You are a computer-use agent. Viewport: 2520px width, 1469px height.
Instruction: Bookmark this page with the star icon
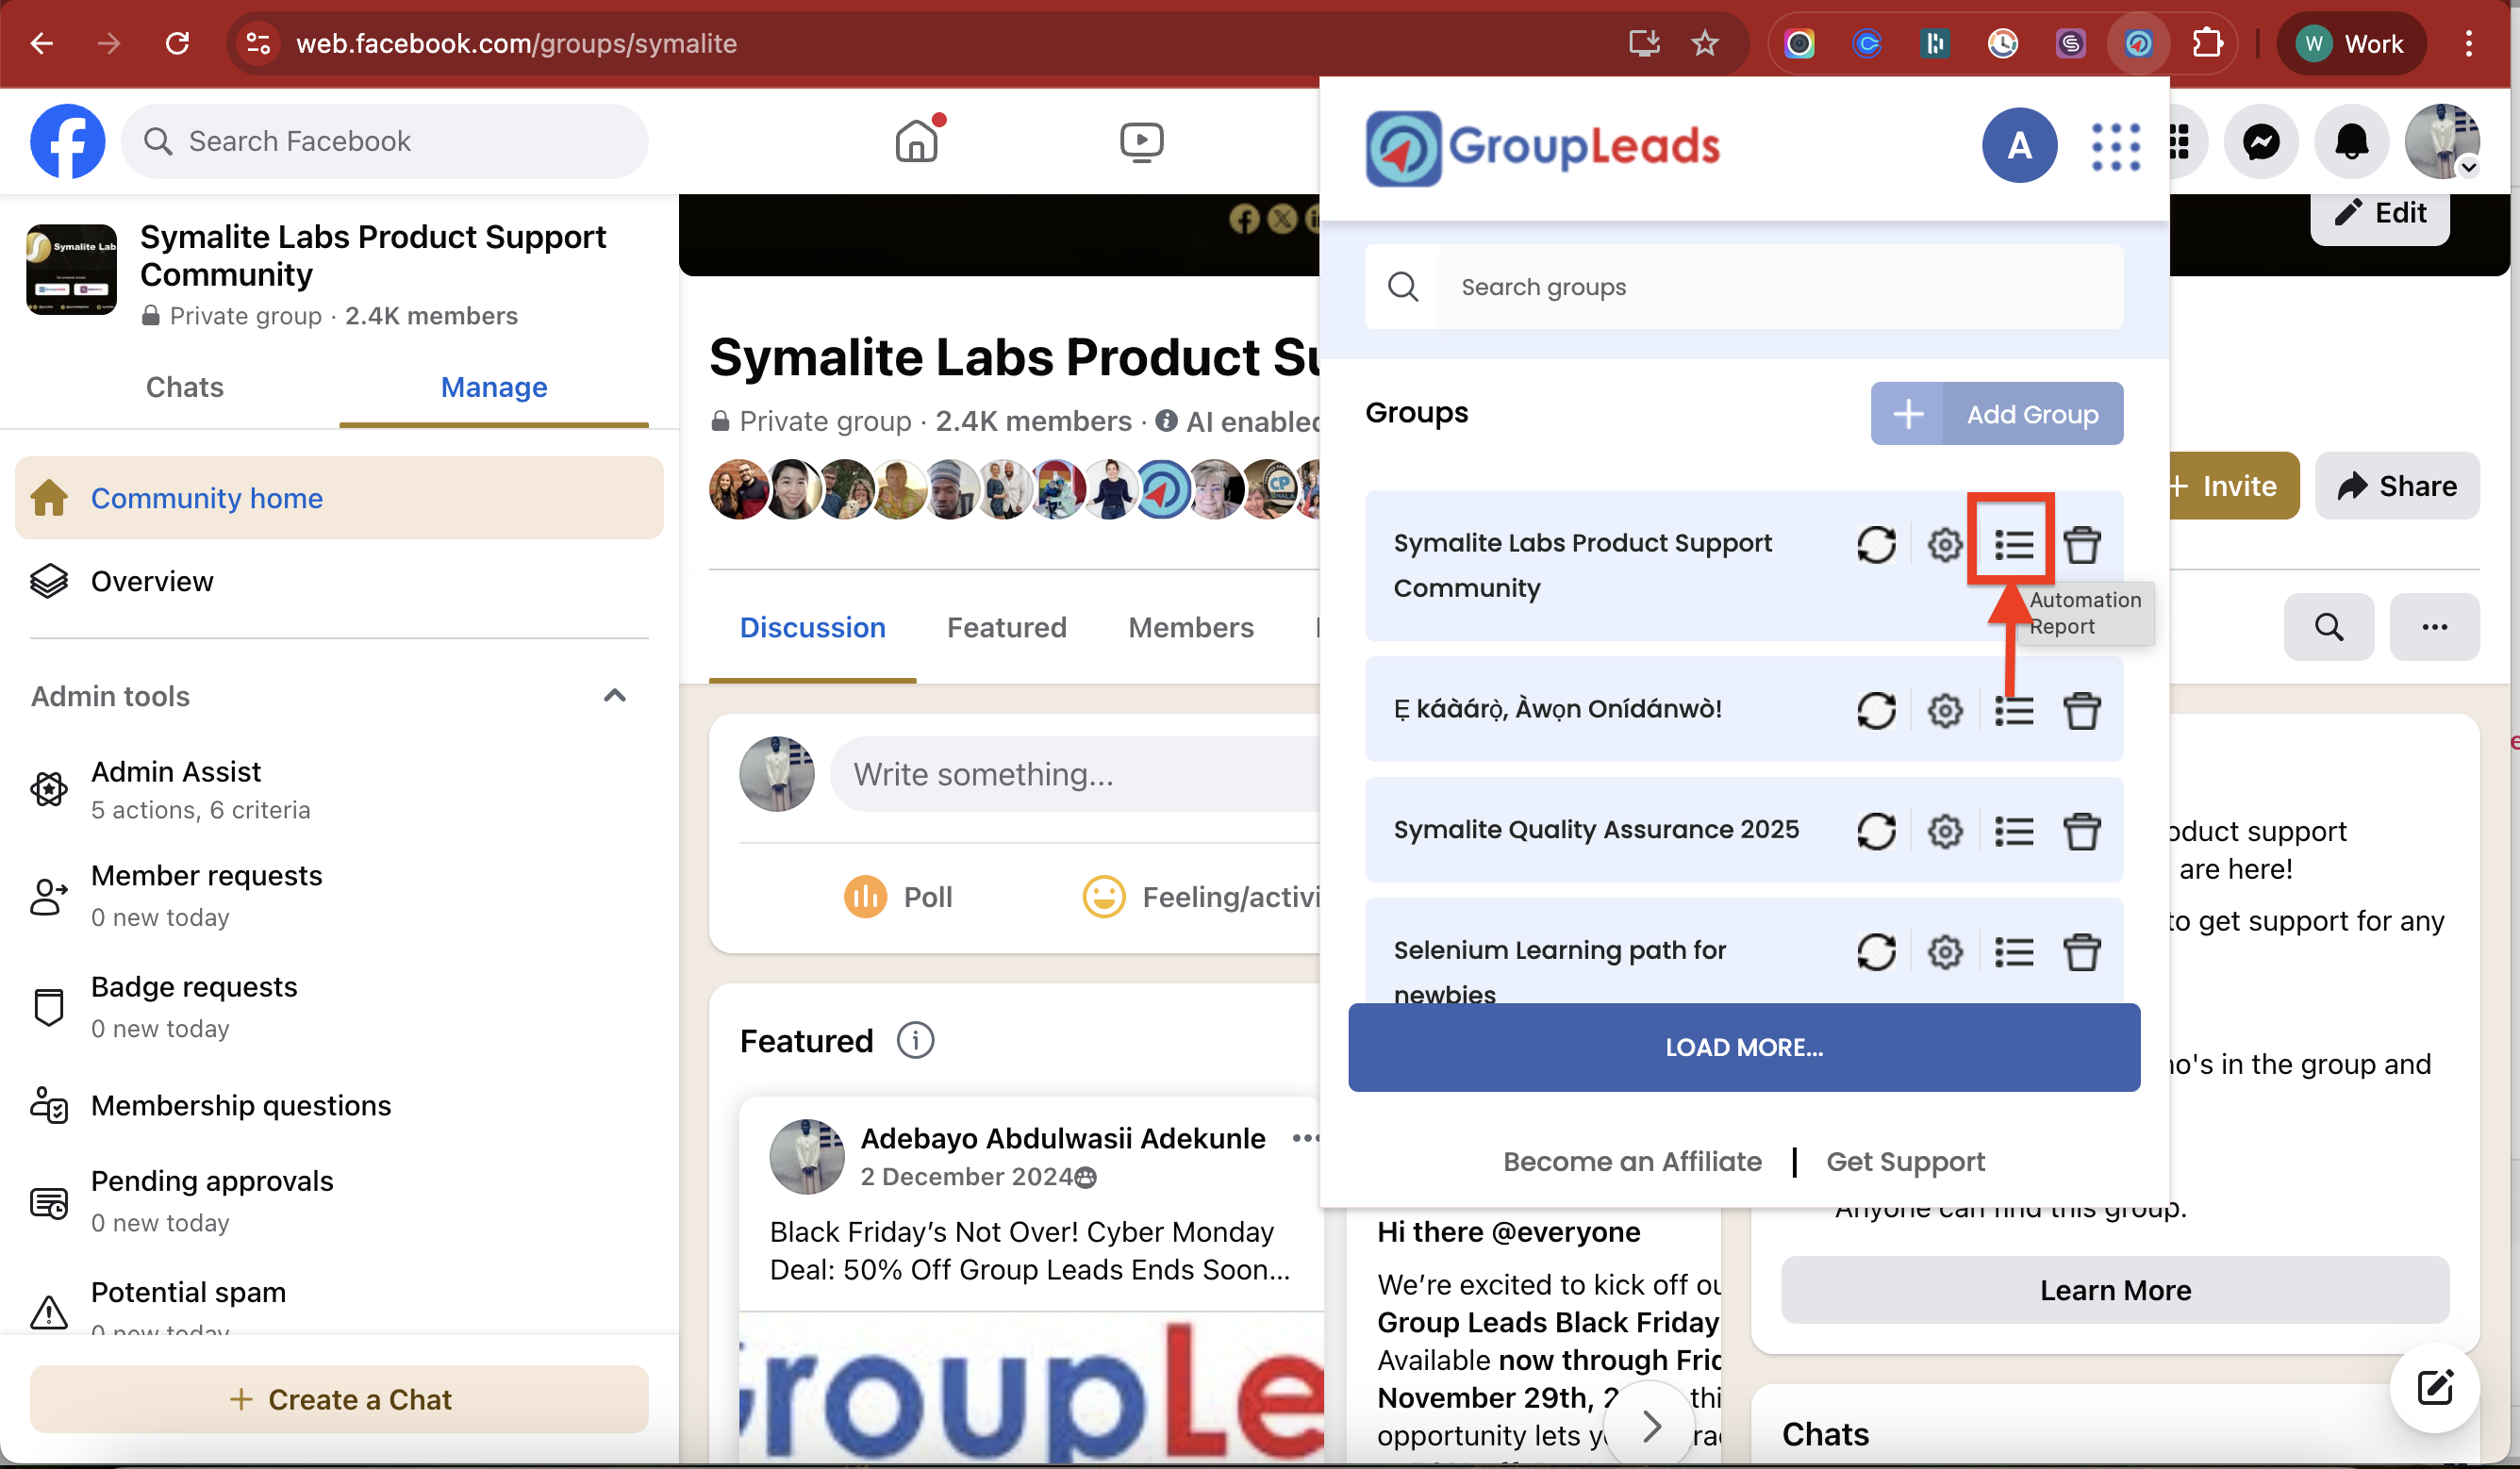(1704, 43)
